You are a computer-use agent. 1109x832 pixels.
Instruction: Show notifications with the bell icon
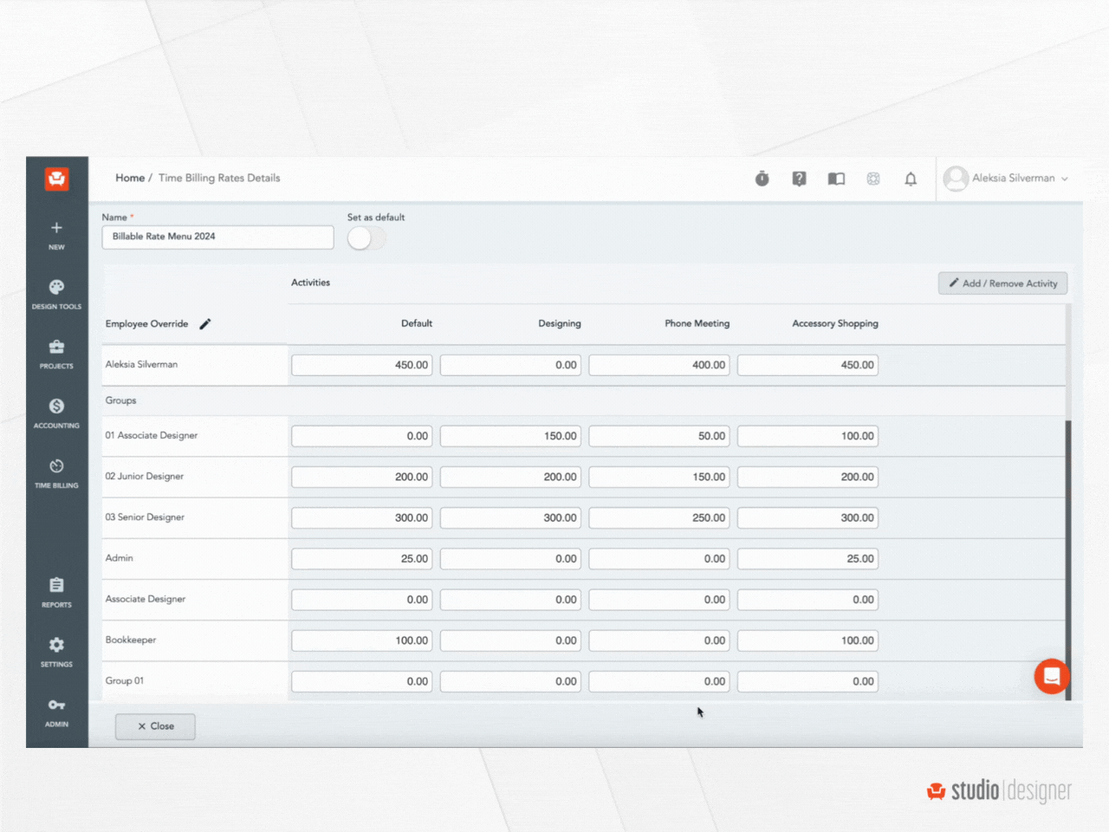[x=911, y=179]
